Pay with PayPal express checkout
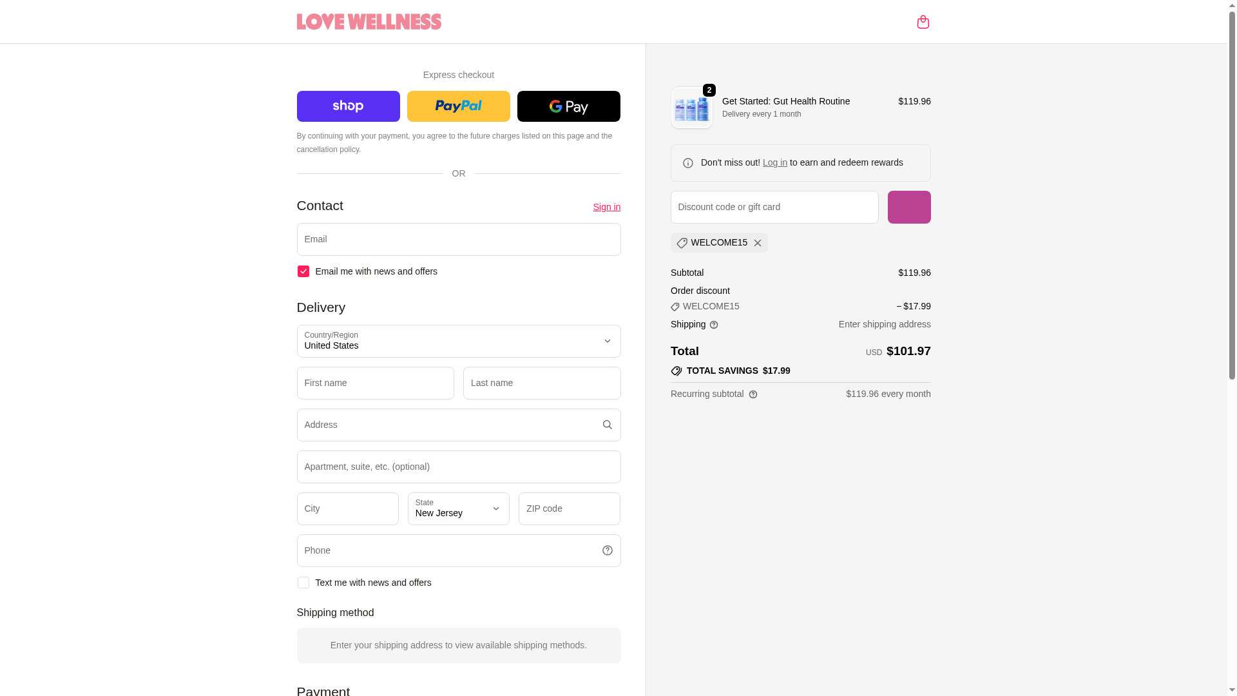Viewport: 1237px width, 696px height. pyautogui.click(x=458, y=106)
